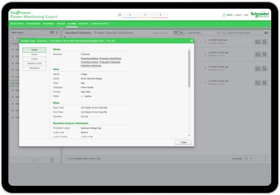This screenshot has width=280, height=195.
Task: Open waveform icon for 2 months 3 days incident
Action: pyautogui.click(x=264, y=41)
